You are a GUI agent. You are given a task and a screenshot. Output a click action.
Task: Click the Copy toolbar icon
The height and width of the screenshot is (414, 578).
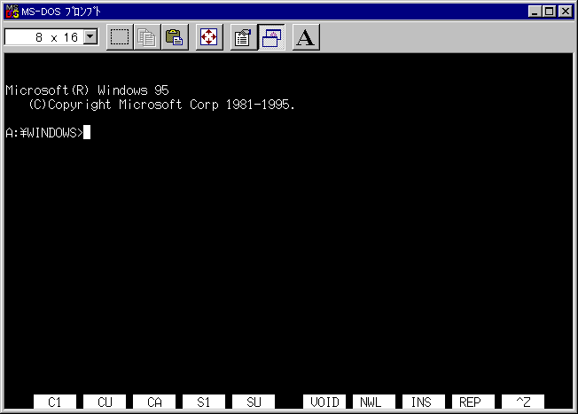pos(147,37)
